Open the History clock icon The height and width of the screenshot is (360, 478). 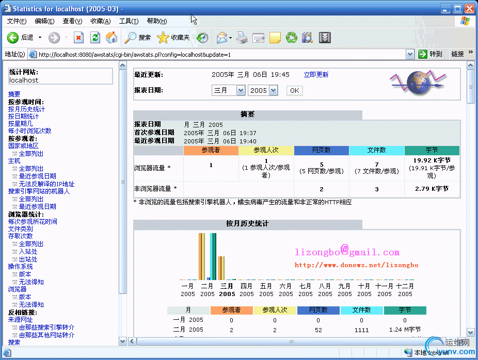[202, 38]
